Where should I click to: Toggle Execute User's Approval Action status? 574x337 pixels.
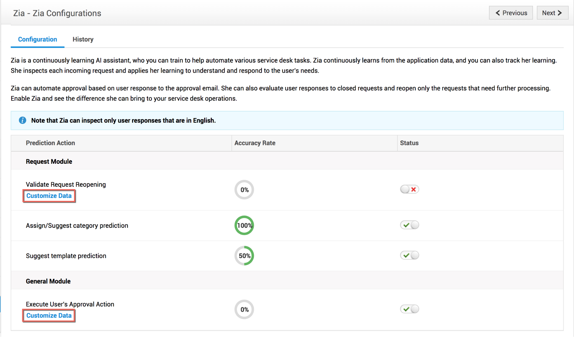pyautogui.click(x=409, y=309)
